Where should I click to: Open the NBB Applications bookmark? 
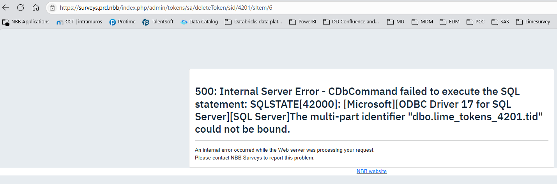point(26,22)
